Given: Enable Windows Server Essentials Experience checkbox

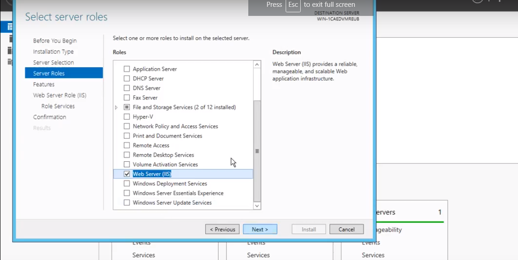Looking at the screenshot, I should (x=127, y=194).
